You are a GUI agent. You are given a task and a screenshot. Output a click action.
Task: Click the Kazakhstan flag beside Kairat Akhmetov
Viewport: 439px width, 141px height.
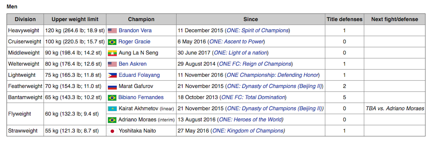tap(112, 109)
